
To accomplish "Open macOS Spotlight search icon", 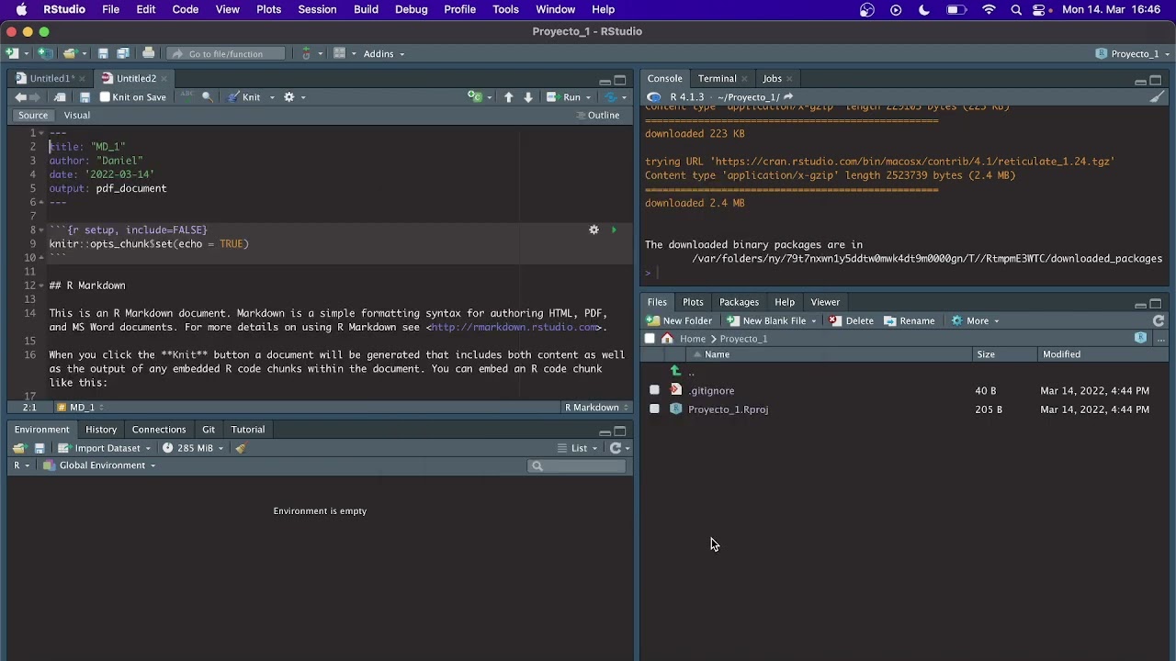I will click(x=1016, y=9).
